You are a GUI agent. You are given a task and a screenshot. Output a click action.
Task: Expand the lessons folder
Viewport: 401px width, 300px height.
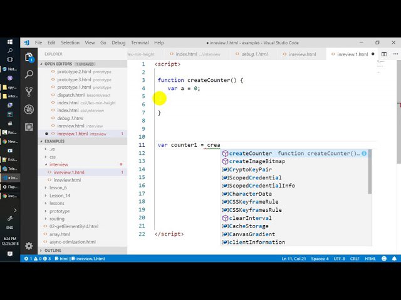point(57,203)
